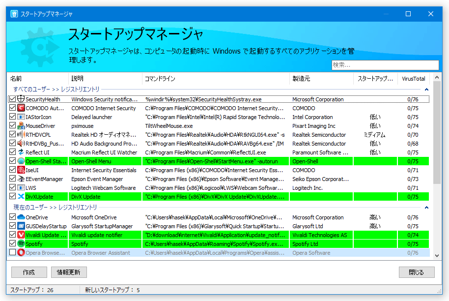Select the Vivaldi Update icon
The height and width of the screenshot is (301, 449).
[x=21, y=235]
